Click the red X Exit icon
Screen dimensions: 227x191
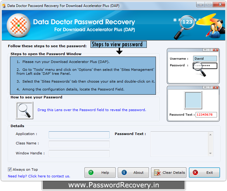(x=195, y=173)
